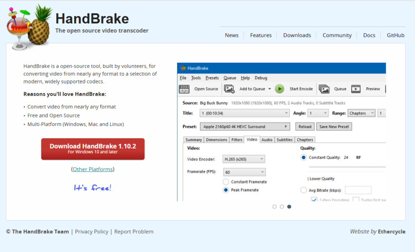Open the Framerate (FPS) dropdown
Viewport: 415px width, 252px height.
click(244, 172)
